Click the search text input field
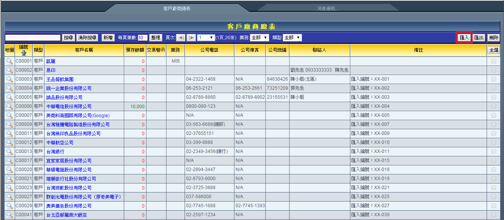 point(33,38)
